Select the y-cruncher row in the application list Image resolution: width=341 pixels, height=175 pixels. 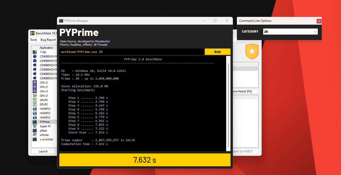[x=44, y=139]
